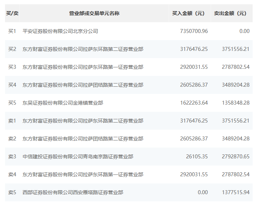258x206 pixels.
Task: Click 3751556.21 in 买2 row
Action: (x=236, y=49)
